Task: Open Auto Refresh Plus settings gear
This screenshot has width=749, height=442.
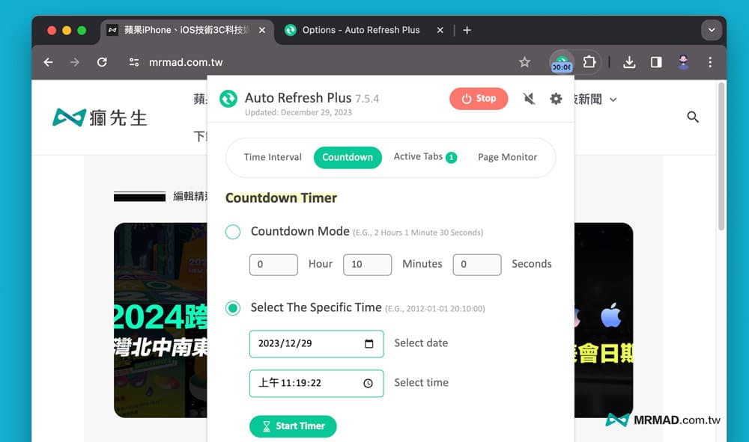Action: 556,99
